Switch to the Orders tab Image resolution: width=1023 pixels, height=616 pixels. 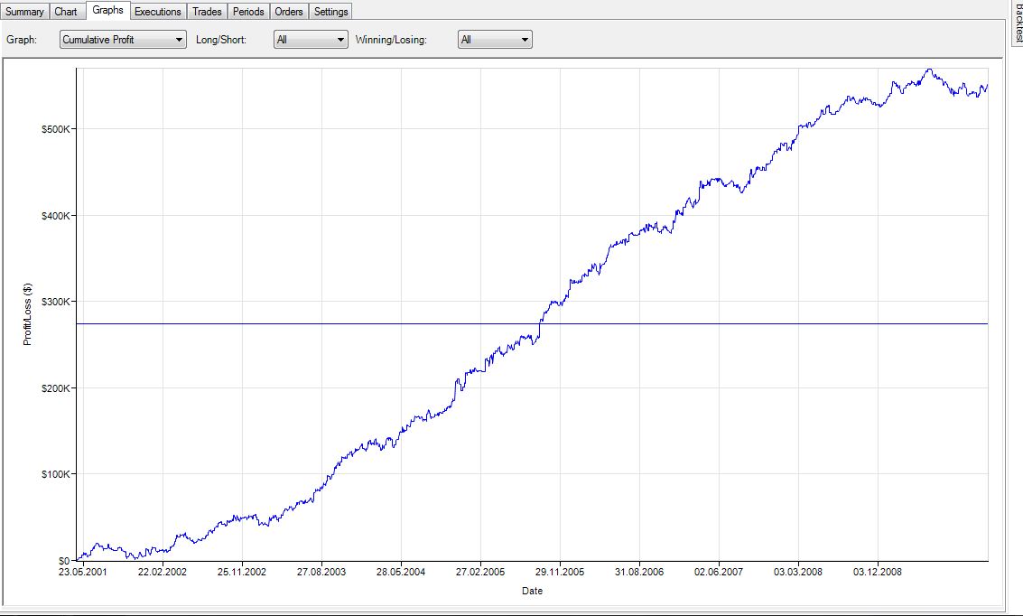click(289, 12)
